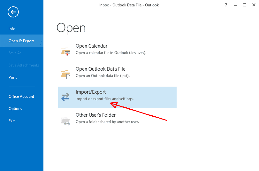Click the Other User's Folder icon

click(65, 121)
